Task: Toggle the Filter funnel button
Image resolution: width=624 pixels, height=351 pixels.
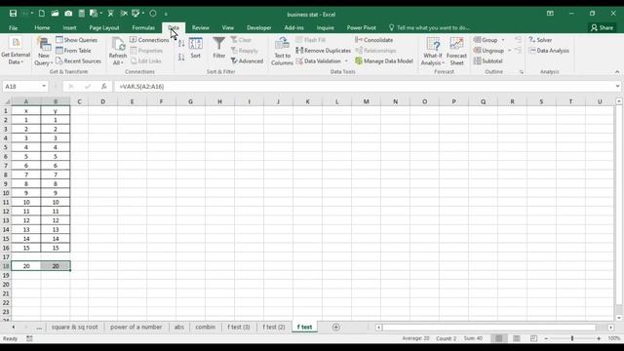Action: pos(218,49)
